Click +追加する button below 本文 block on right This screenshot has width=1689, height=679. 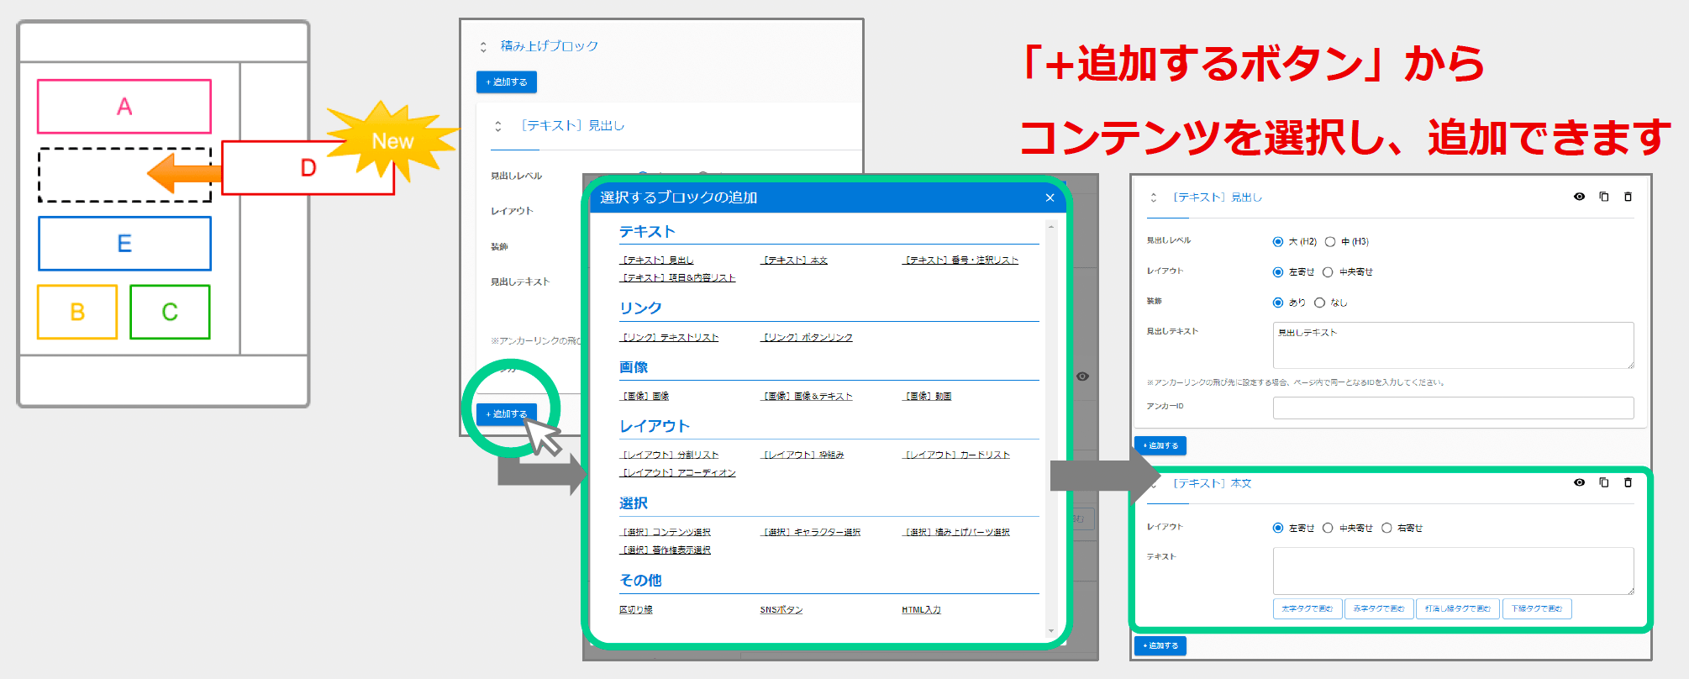pos(1160,645)
